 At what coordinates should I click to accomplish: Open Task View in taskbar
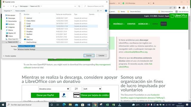[58, 105]
